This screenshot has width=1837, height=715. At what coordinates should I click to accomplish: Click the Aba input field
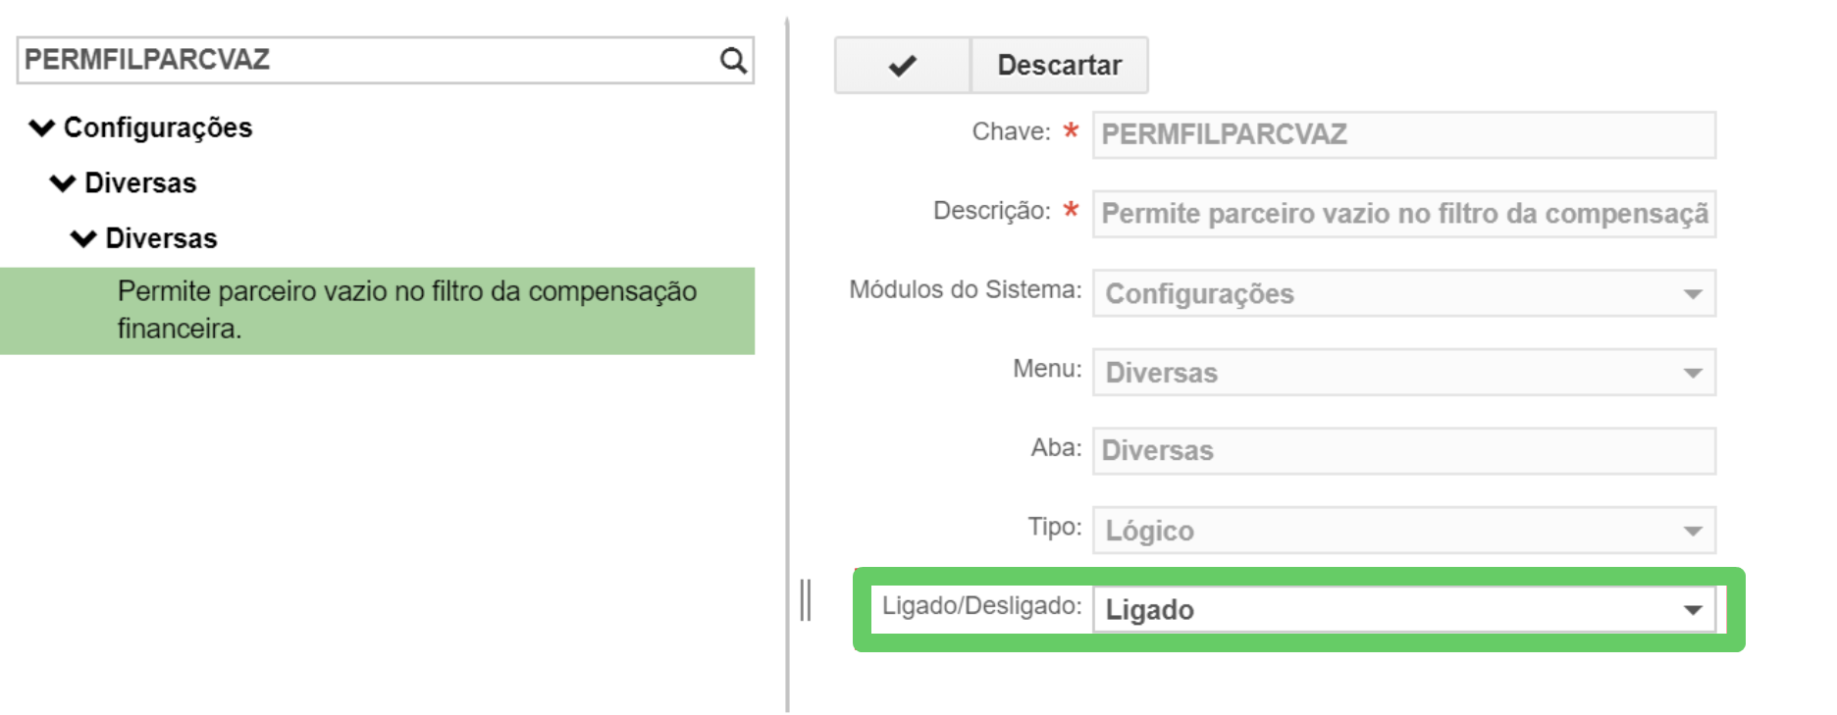[x=1403, y=451]
